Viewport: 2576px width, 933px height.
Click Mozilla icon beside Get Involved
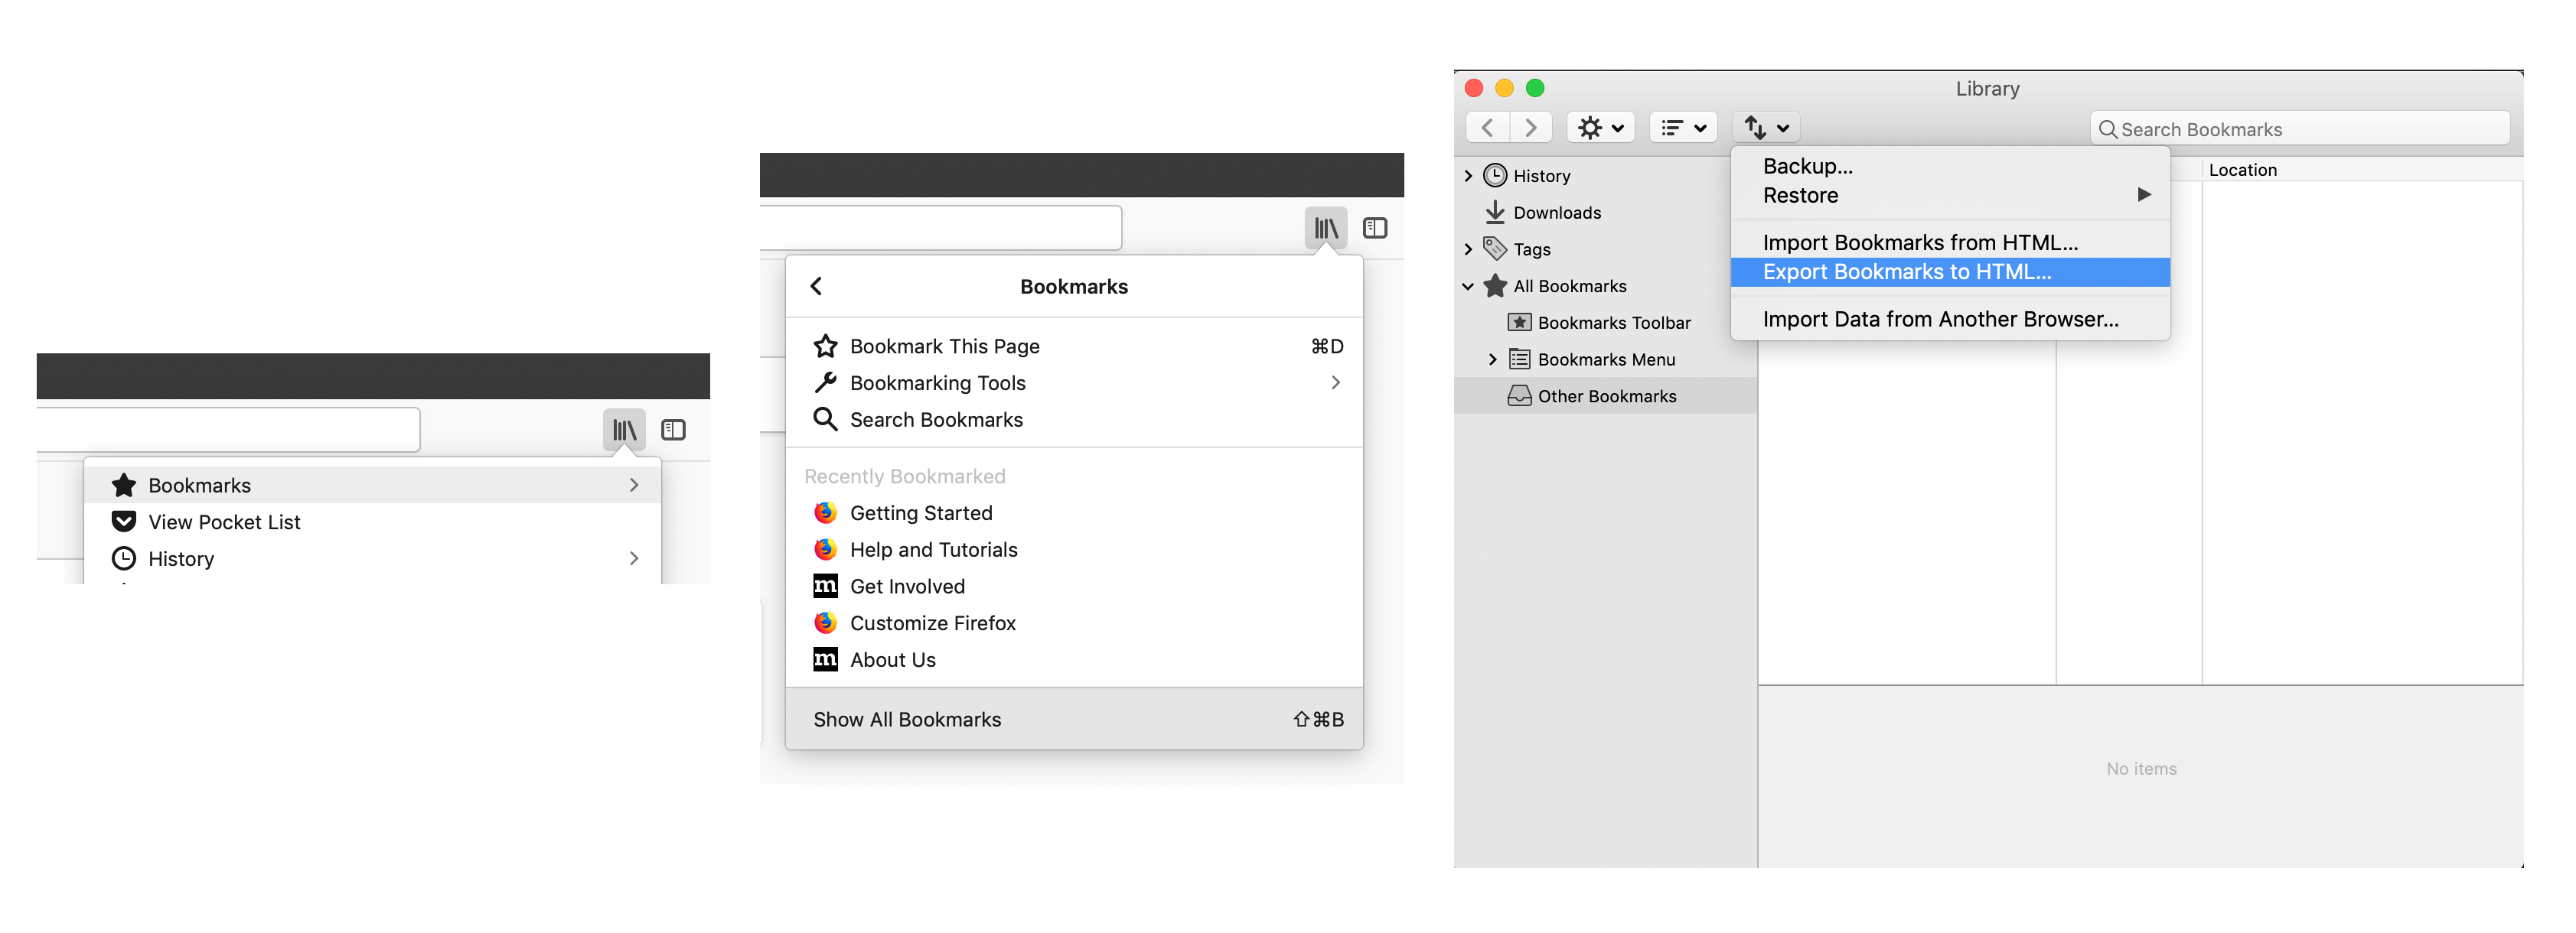click(x=826, y=587)
